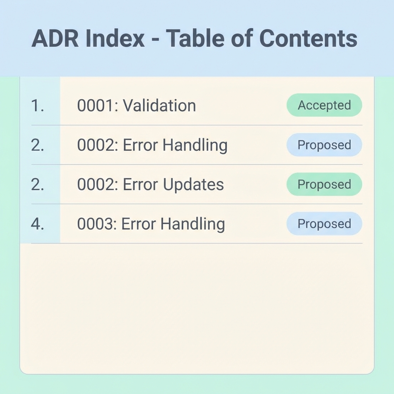The height and width of the screenshot is (394, 394).
Task: Click the divider line under 0003: Error Handling
Action: (196, 243)
